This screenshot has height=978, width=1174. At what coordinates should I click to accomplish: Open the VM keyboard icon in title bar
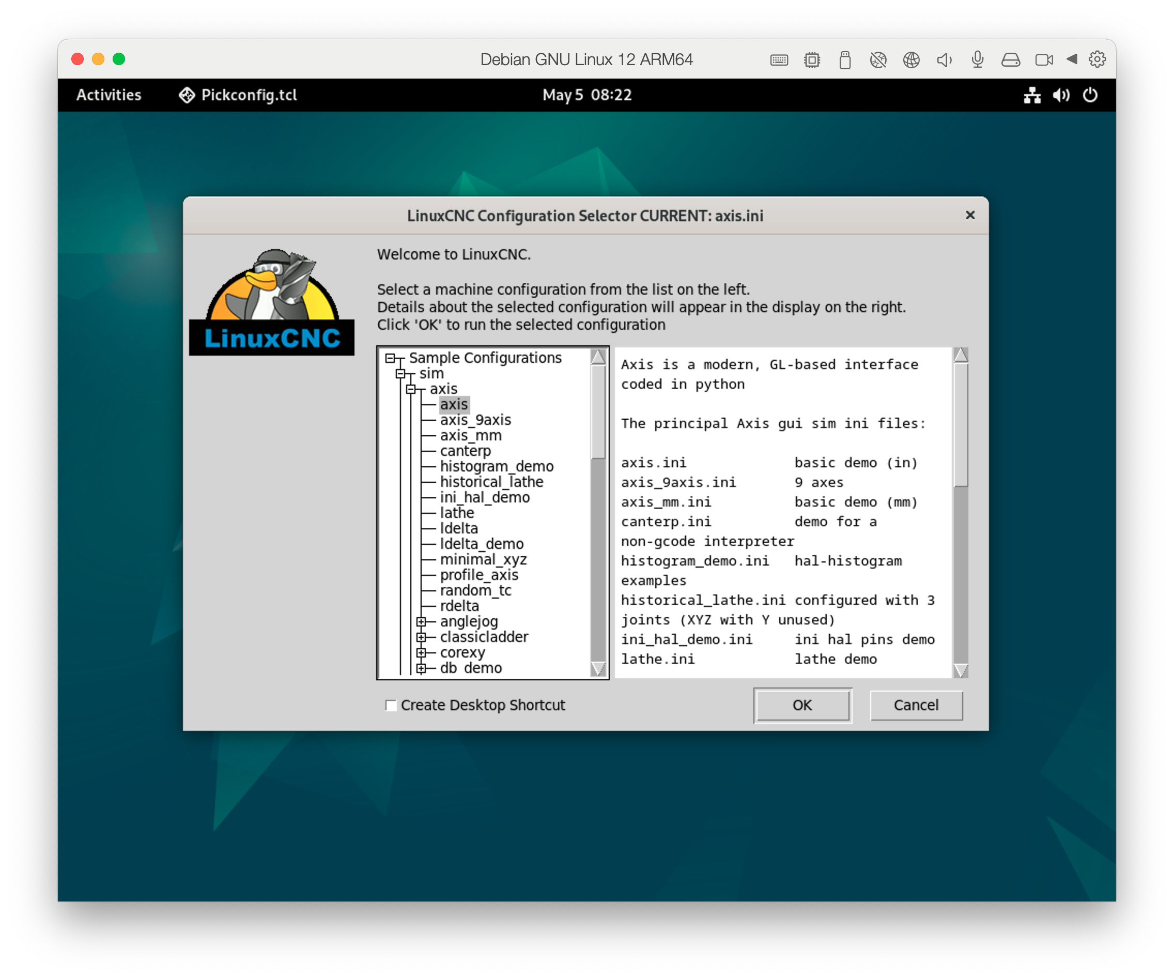click(x=779, y=60)
